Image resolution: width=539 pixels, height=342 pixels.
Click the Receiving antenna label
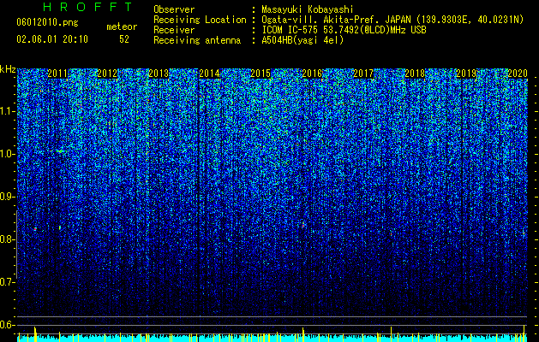(x=197, y=40)
